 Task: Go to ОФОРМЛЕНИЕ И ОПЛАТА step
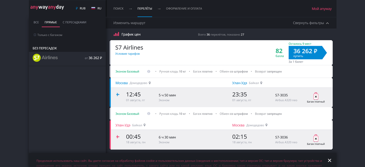pos(184,8)
